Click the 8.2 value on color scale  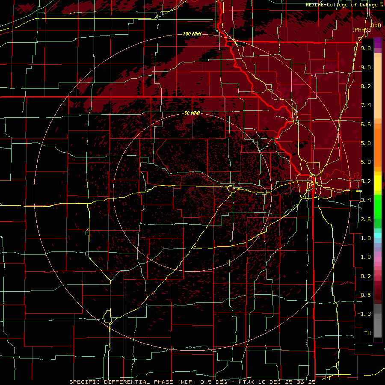coord(366,86)
